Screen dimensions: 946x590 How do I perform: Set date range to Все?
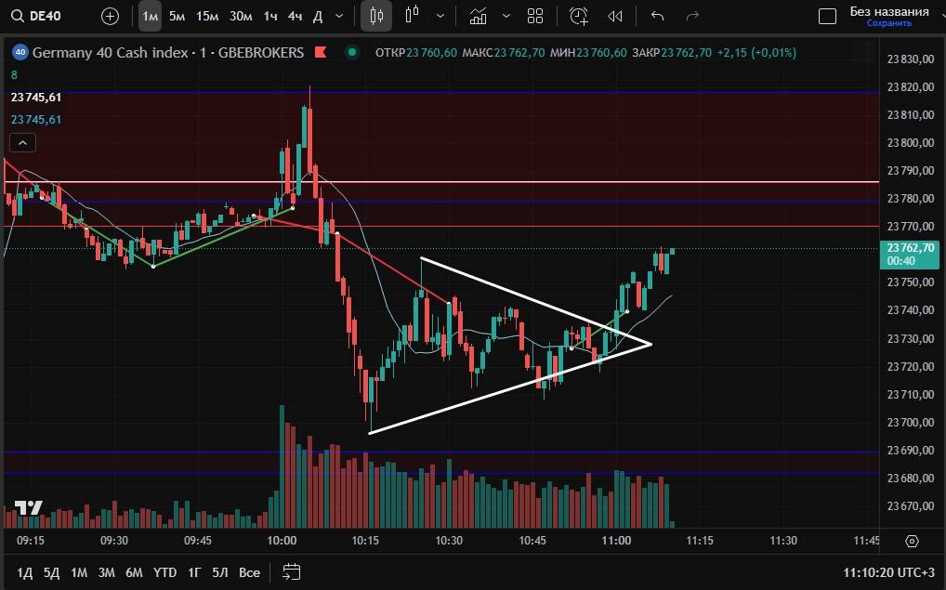(x=249, y=572)
